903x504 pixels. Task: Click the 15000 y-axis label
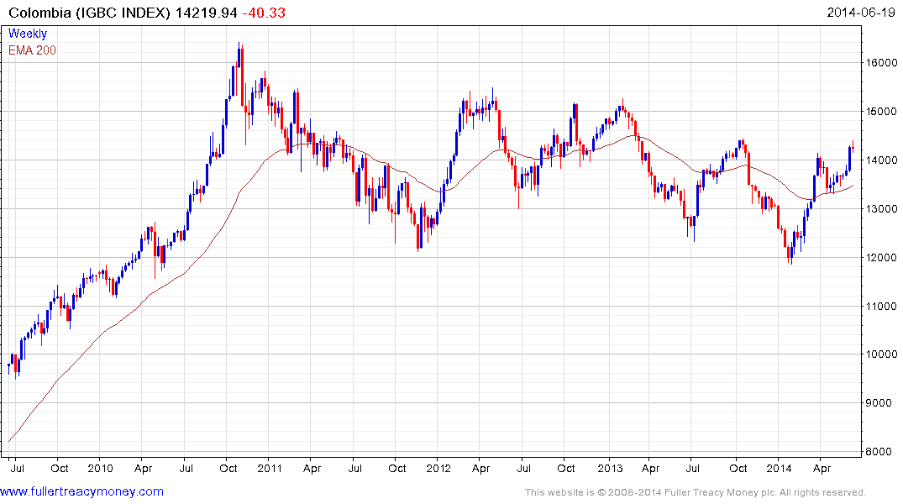coord(881,111)
